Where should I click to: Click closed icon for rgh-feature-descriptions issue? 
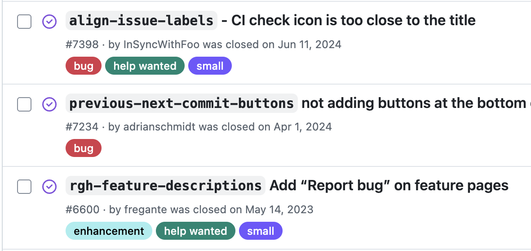(x=49, y=186)
